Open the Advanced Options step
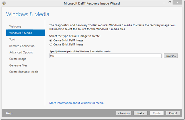The width and height of the screenshot is (185, 120). [21, 52]
